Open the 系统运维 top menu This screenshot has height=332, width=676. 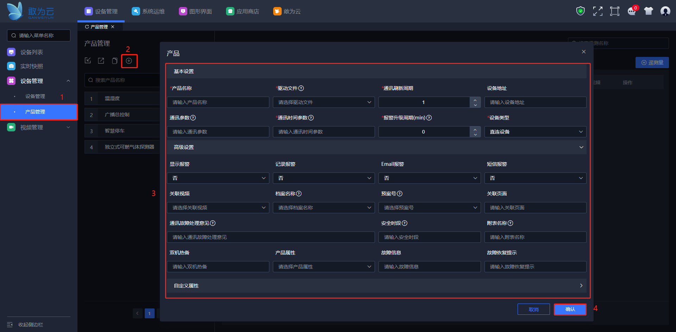tap(148, 11)
